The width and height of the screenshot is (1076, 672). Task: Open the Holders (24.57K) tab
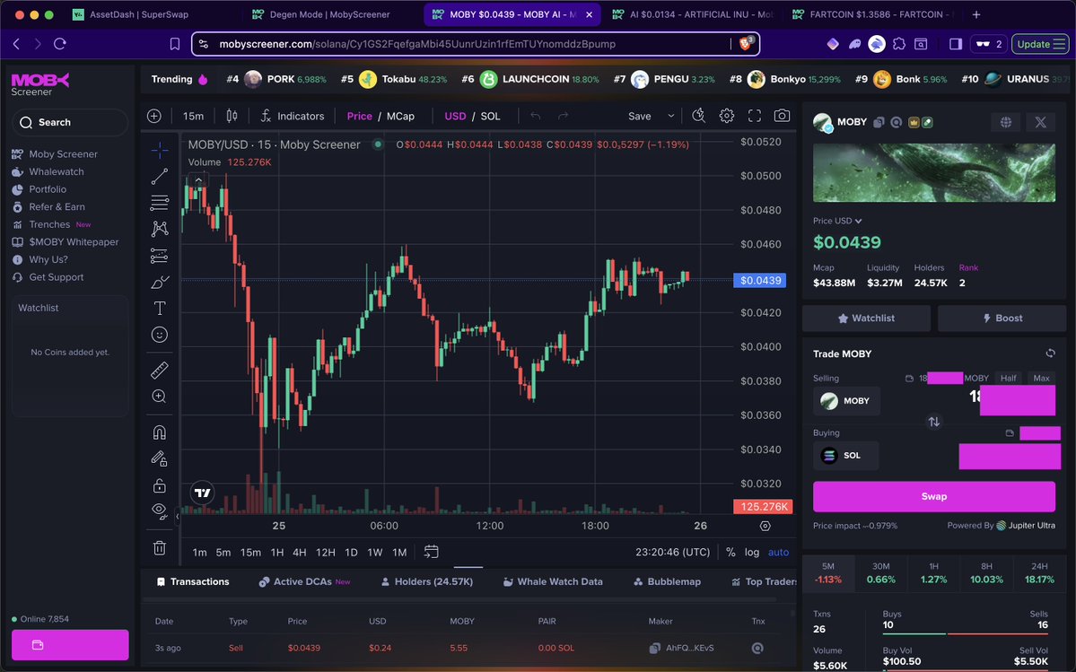click(x=427, y=581)
